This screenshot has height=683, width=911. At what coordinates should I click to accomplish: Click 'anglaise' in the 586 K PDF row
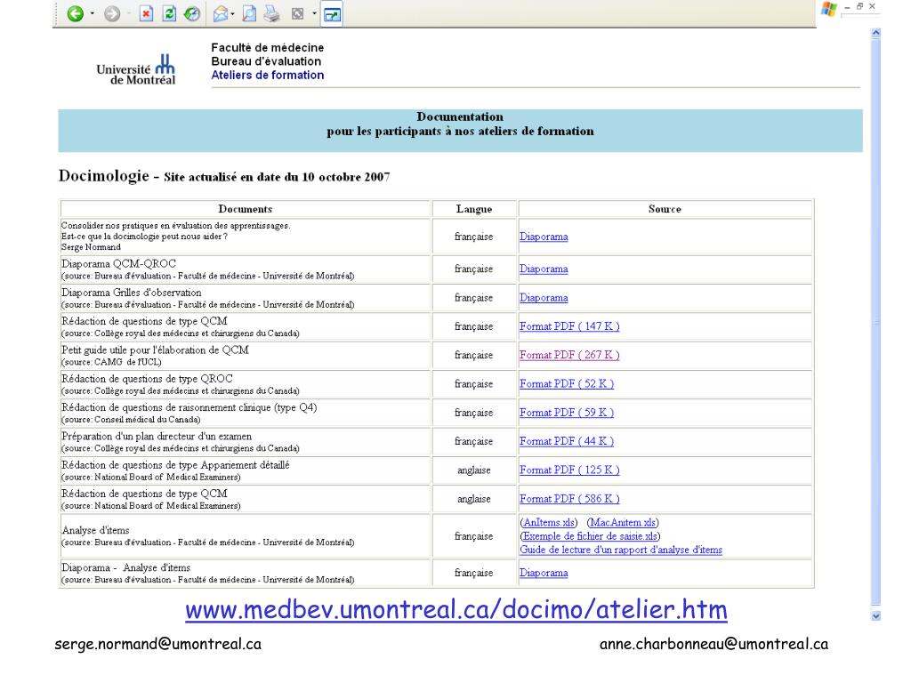pos(474,499)
